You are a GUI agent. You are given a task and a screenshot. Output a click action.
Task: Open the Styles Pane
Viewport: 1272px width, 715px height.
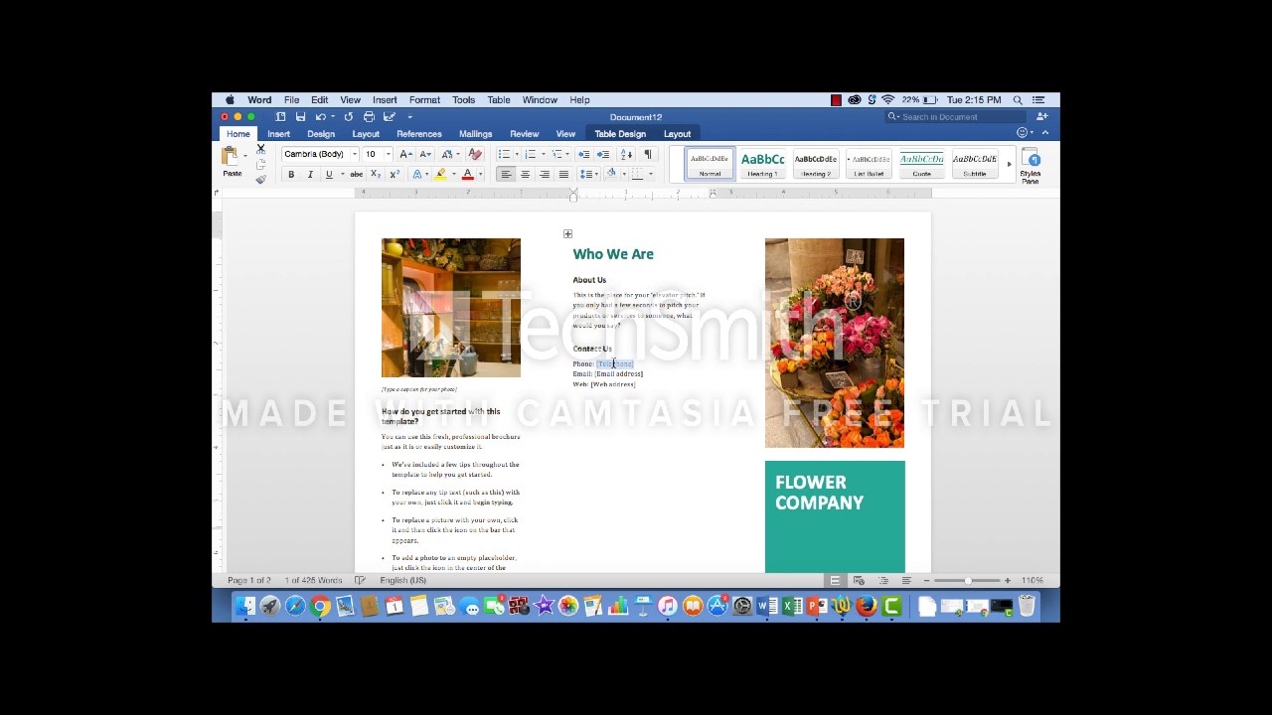pos(1031,166)
